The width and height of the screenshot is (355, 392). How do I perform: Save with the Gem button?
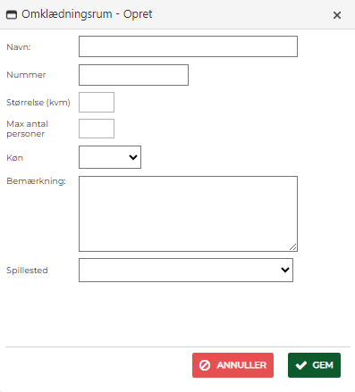[x=314, y=365]
